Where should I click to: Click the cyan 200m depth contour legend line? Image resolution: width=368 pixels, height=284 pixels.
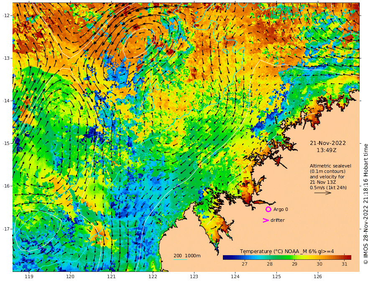[180, 259]
